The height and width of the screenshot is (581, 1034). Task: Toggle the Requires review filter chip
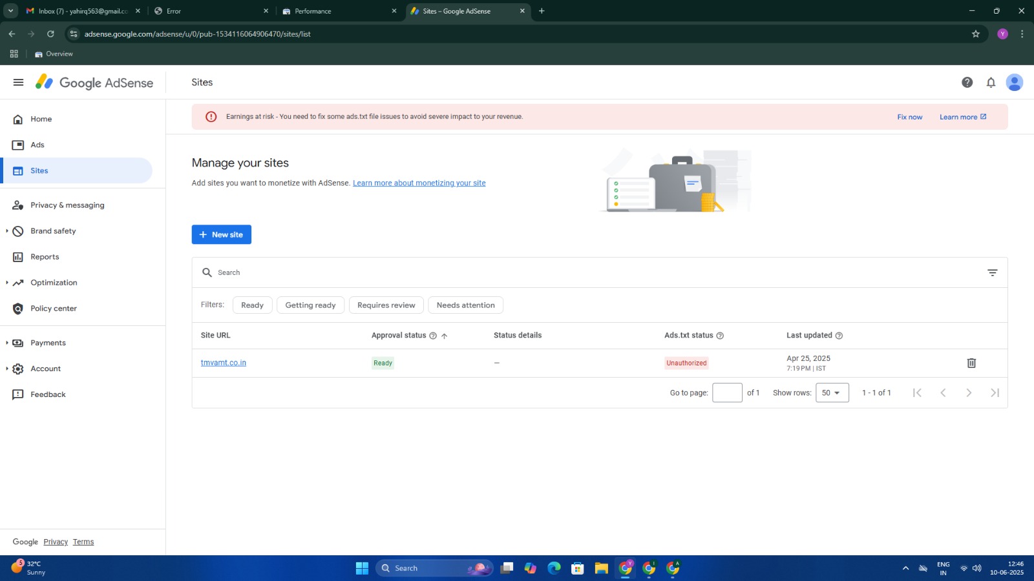pyautogui.click(x=386, y=305)
